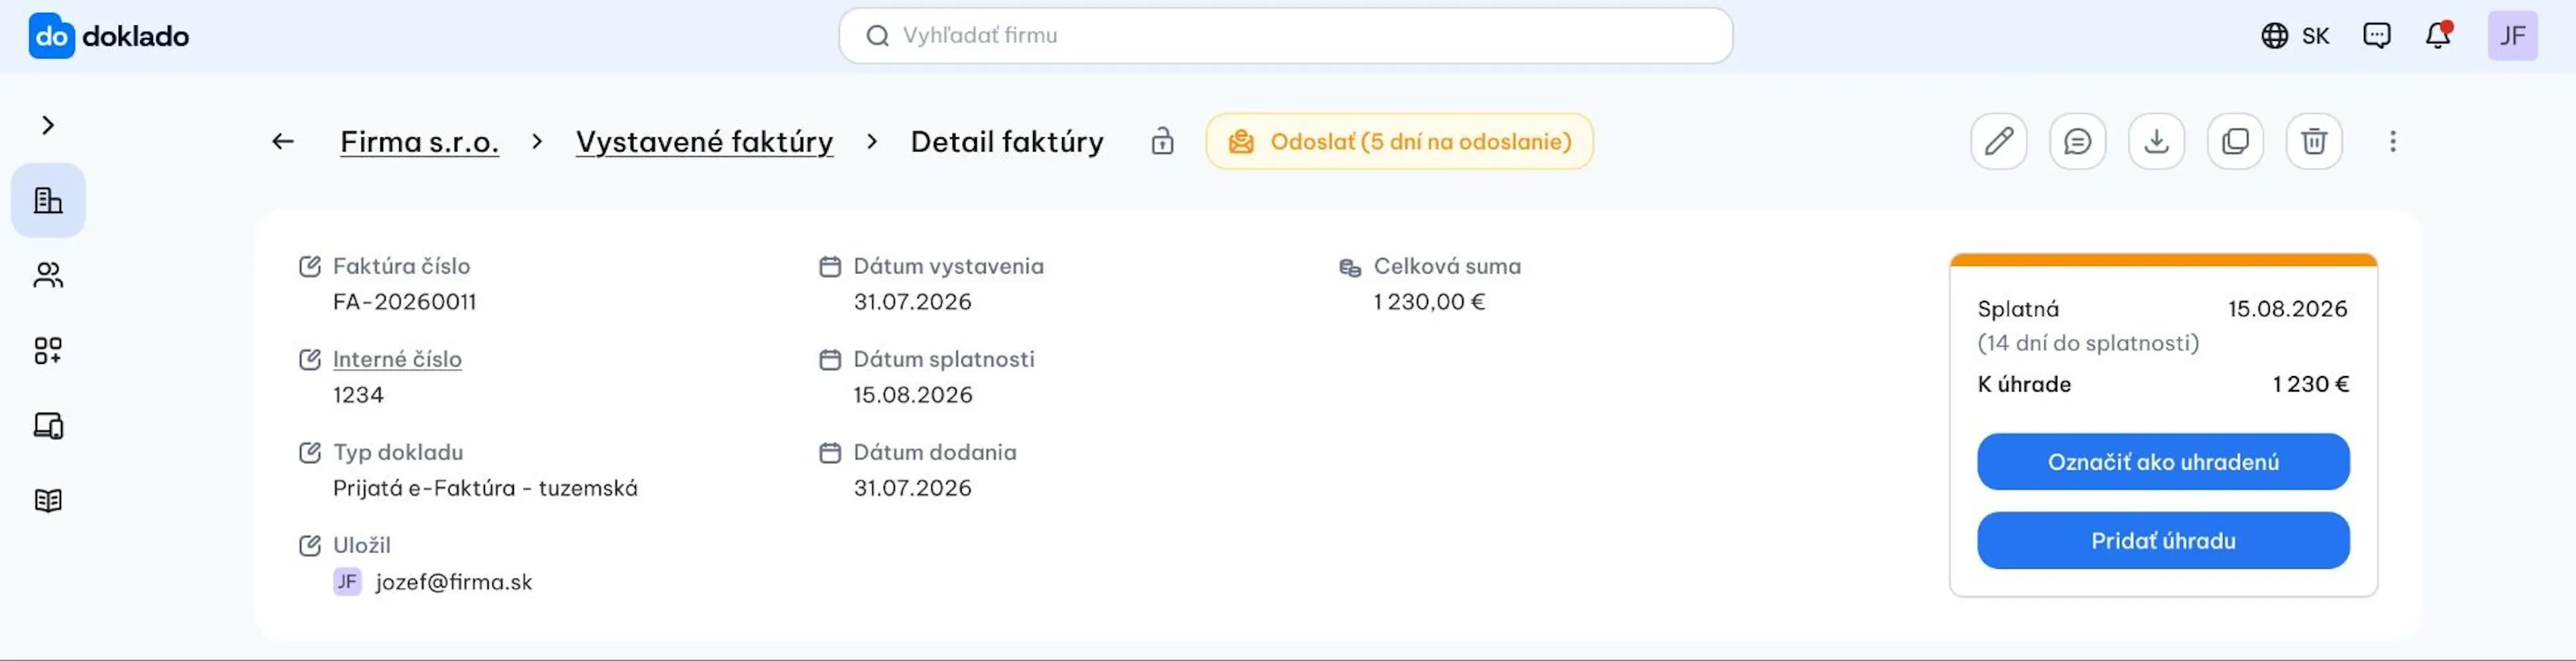
Task: Go to Firma s.r.o. breadcrumb
Action: [419, 142]
